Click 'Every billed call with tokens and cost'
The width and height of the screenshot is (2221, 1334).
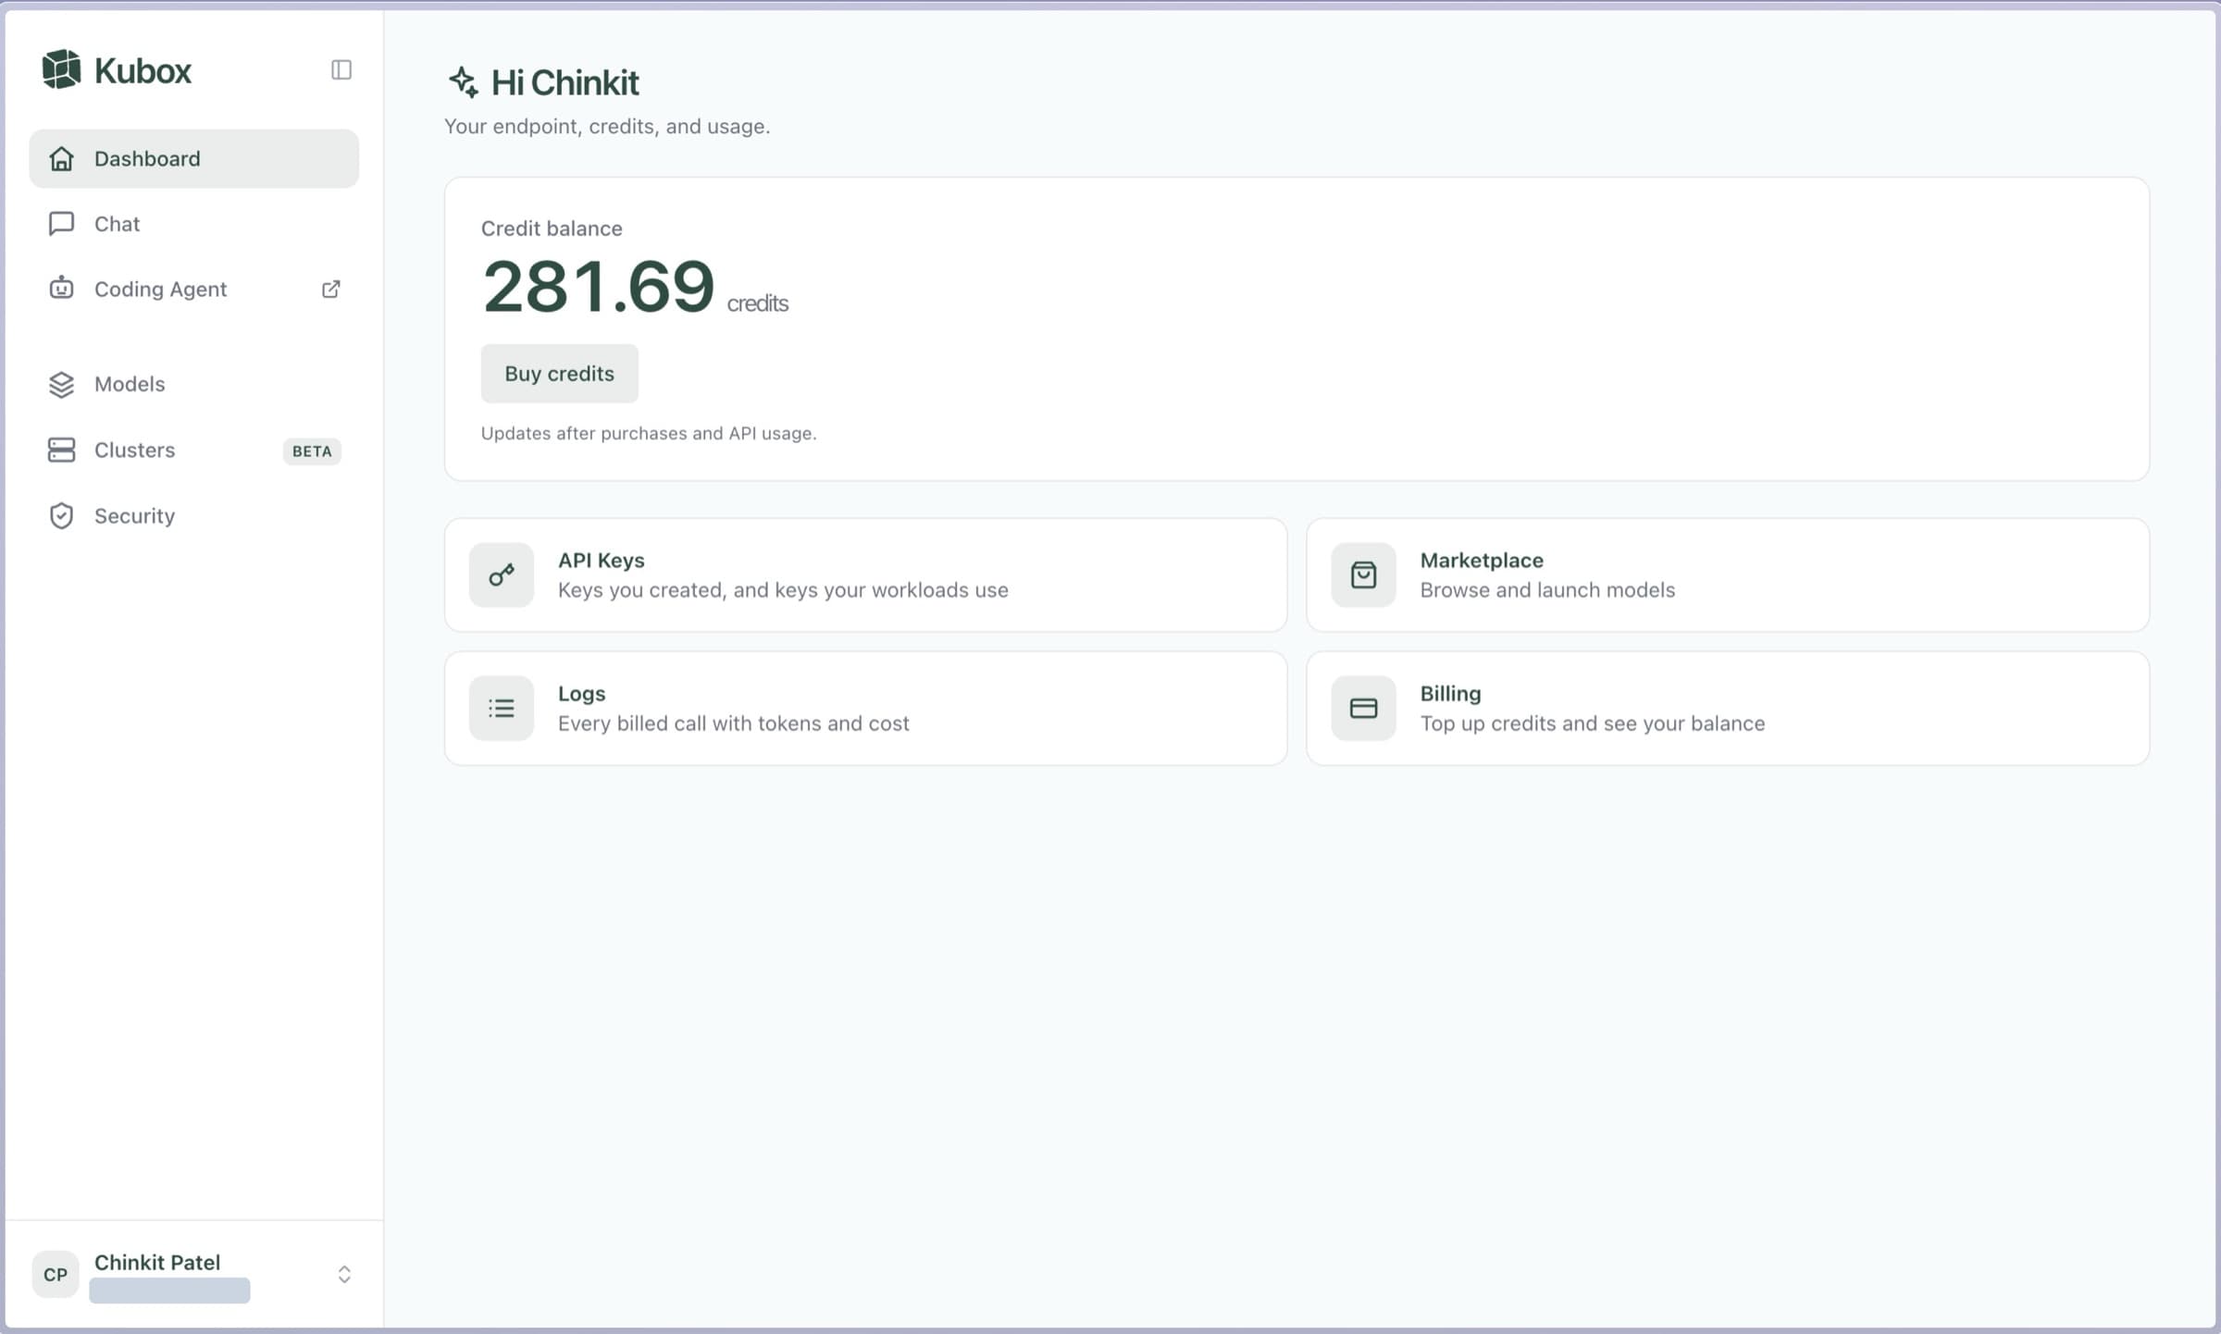(733, 723)
